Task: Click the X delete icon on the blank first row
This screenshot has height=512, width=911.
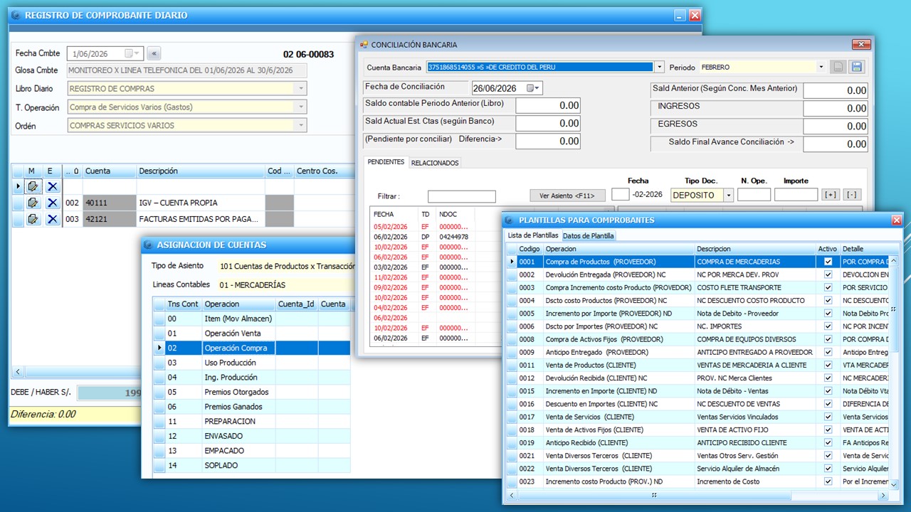Action: pyautogui.click(x=53, y=186)
